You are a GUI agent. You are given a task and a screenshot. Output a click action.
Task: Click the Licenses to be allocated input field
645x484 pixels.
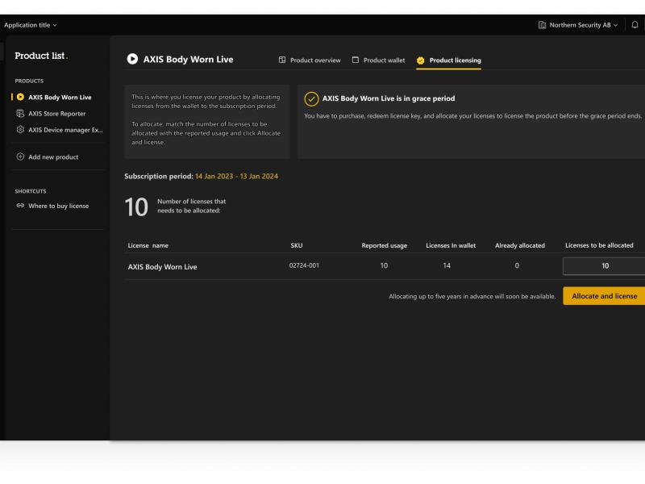coord(604,266)
